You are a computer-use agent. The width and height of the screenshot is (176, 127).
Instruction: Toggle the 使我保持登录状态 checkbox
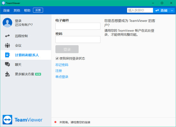tap(57, 58)
